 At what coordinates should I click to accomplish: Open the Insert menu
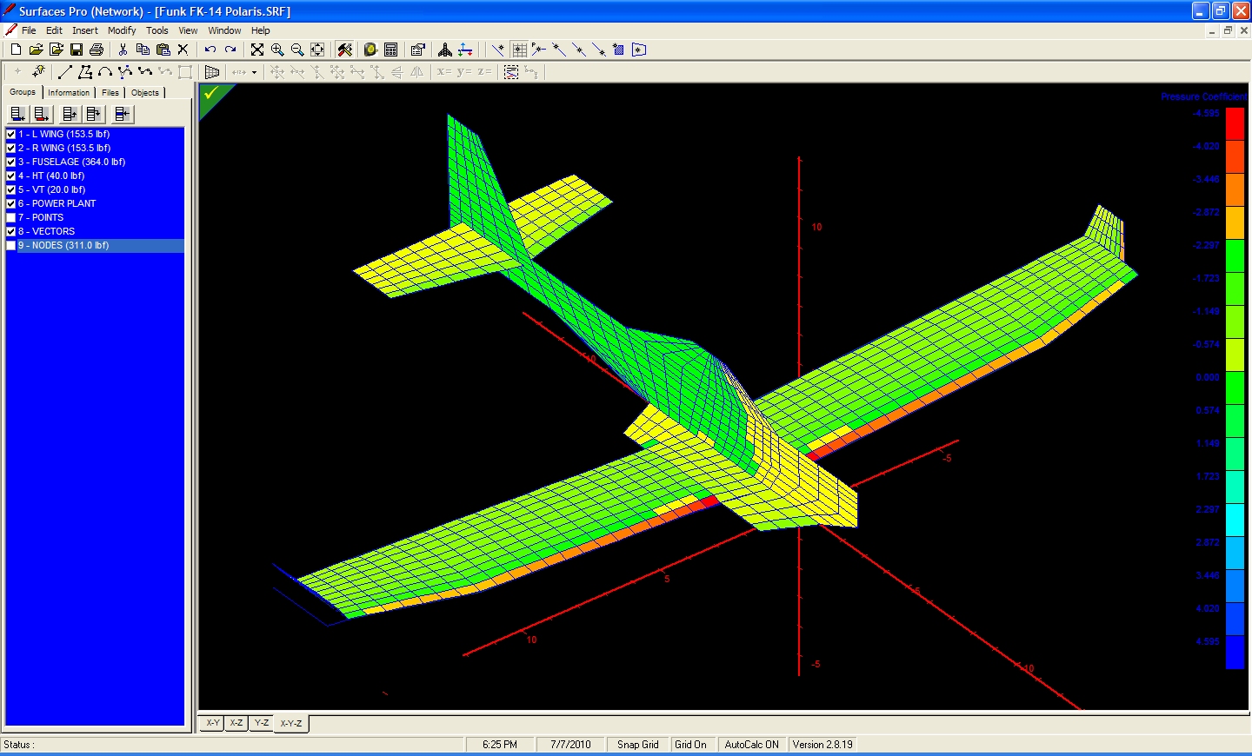click(x=85, y=30)
